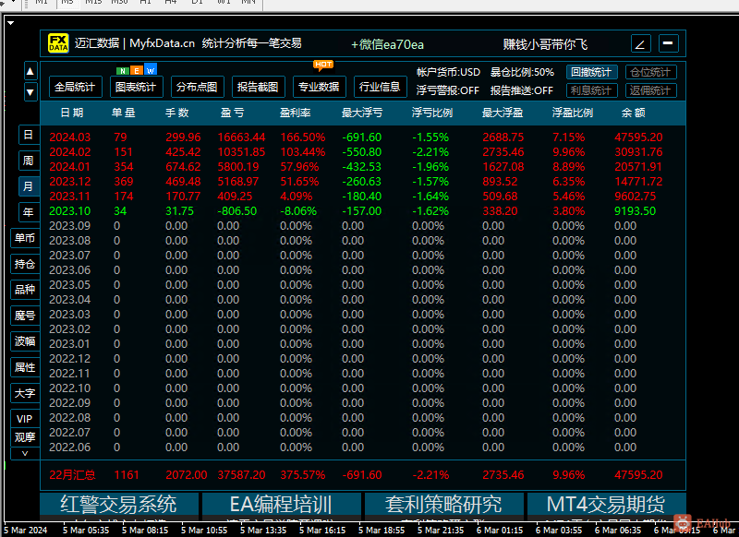The height and width of the screenshot is (537, 739).
Task: Expand the sidebar chevron below 观摩
Action: [25, 454]
